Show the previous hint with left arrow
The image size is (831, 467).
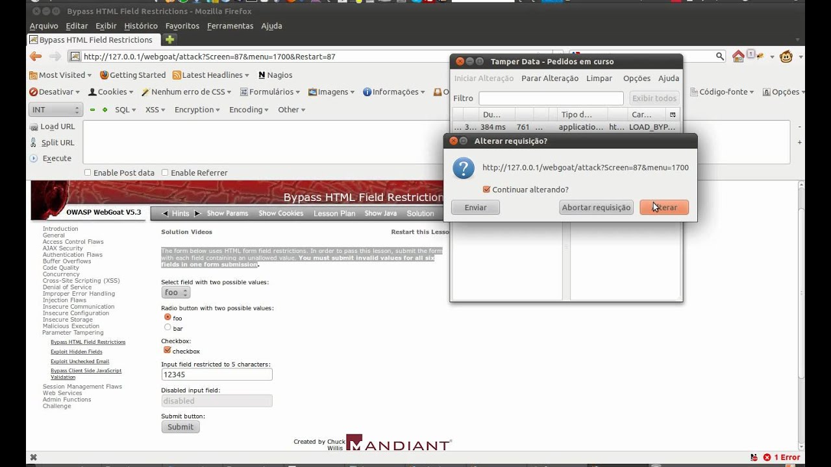pos(165,213)
